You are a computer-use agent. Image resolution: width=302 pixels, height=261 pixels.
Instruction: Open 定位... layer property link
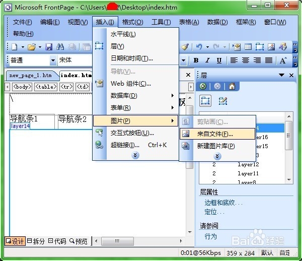point(214,212)
